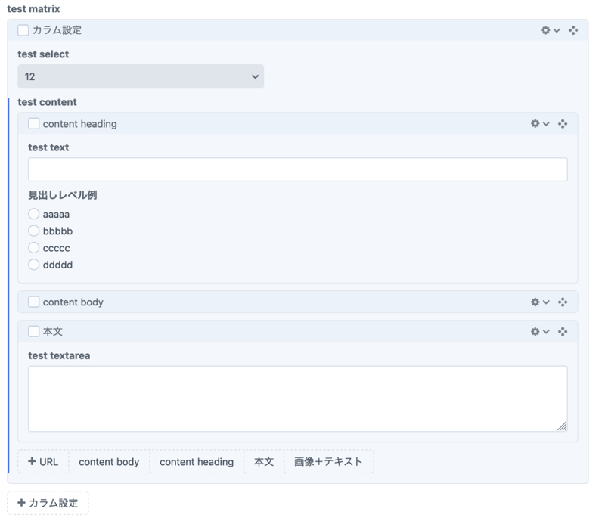This screenshot has width=605, height=524.
Task: Check the content heading block checkbox
Action: (34, 123)
